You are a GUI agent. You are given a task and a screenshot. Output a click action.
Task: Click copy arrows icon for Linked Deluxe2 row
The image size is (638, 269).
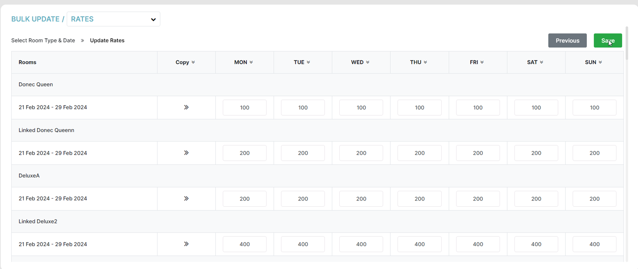tap(186, 244)
